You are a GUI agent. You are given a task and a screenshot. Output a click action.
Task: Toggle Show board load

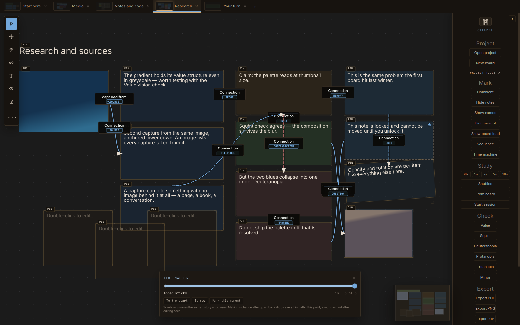(485, 134)
